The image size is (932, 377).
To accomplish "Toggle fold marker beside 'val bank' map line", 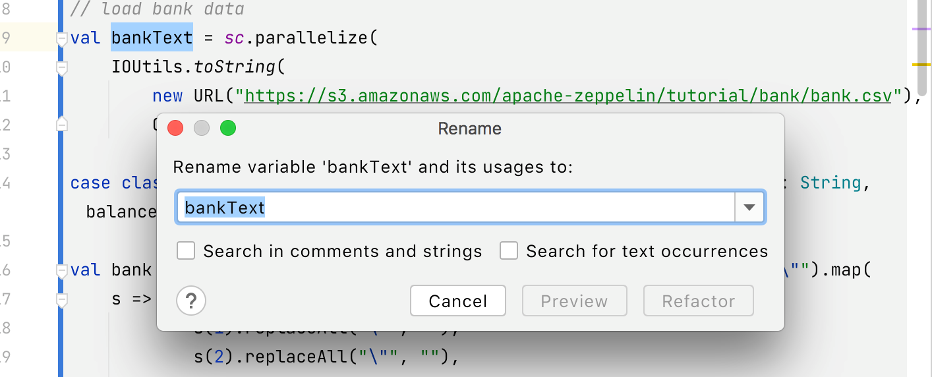I will pyautogui.click(x=63, y=270).
